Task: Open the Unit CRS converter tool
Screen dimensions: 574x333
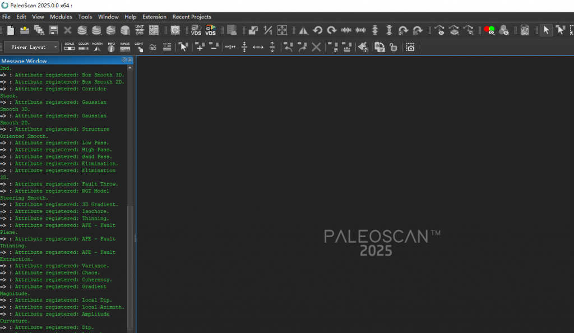Action: 140,30
